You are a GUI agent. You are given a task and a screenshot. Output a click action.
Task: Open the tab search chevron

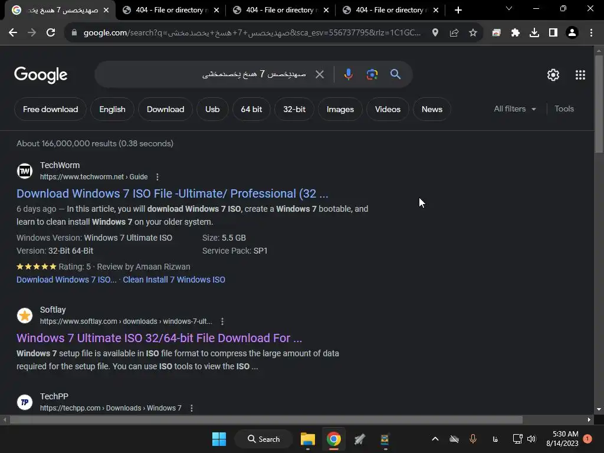pyautogui.click(x=509, y=8)
